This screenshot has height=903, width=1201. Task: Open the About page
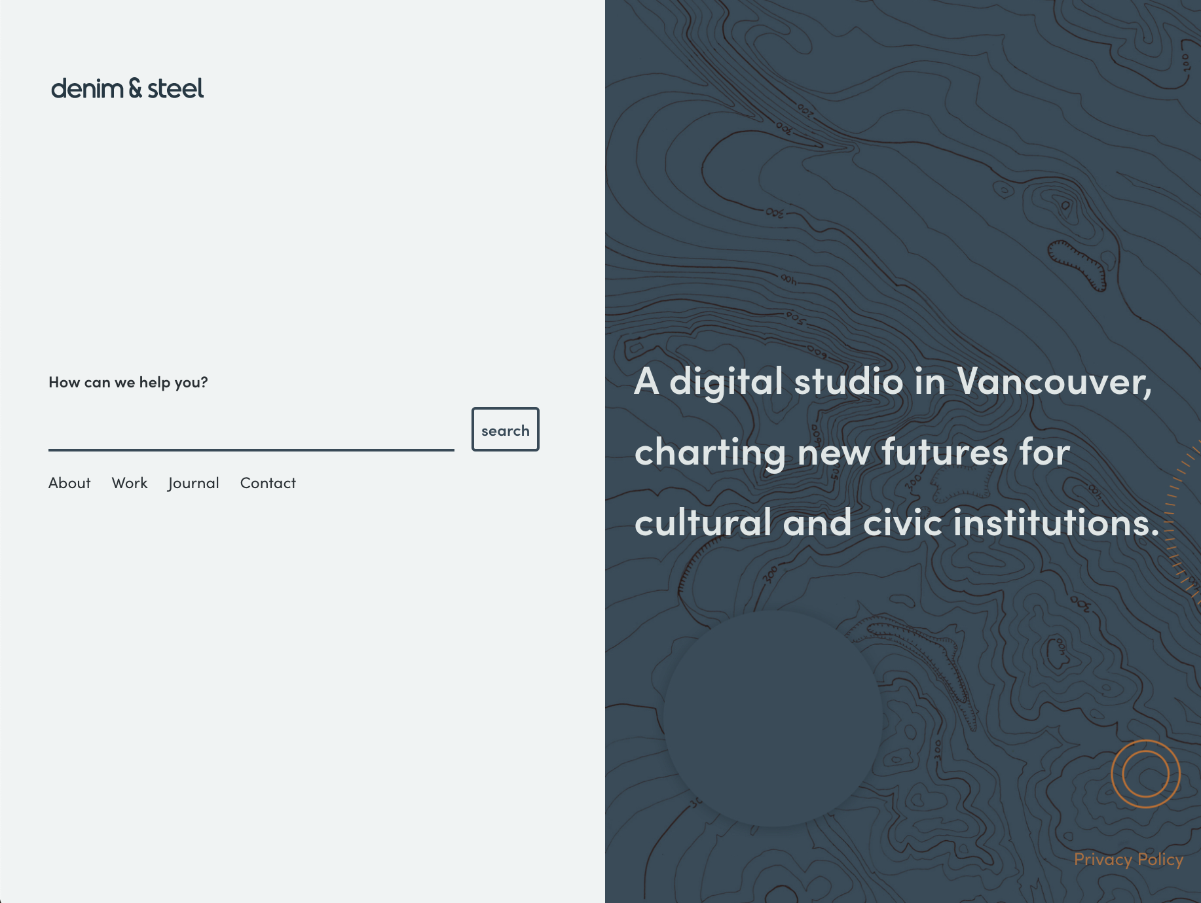pos(69,483)
